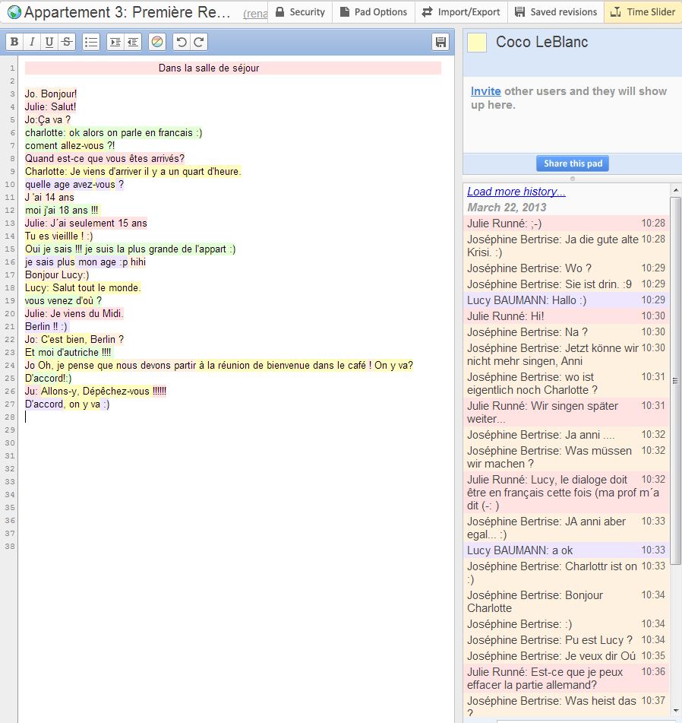Pick Coco LeBlanc's yellow color swatch
The image size is (682, 723).
477,43
